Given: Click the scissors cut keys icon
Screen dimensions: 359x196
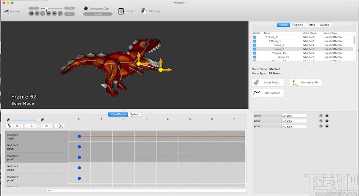Looking at the screenshot, I should point(31,126).
